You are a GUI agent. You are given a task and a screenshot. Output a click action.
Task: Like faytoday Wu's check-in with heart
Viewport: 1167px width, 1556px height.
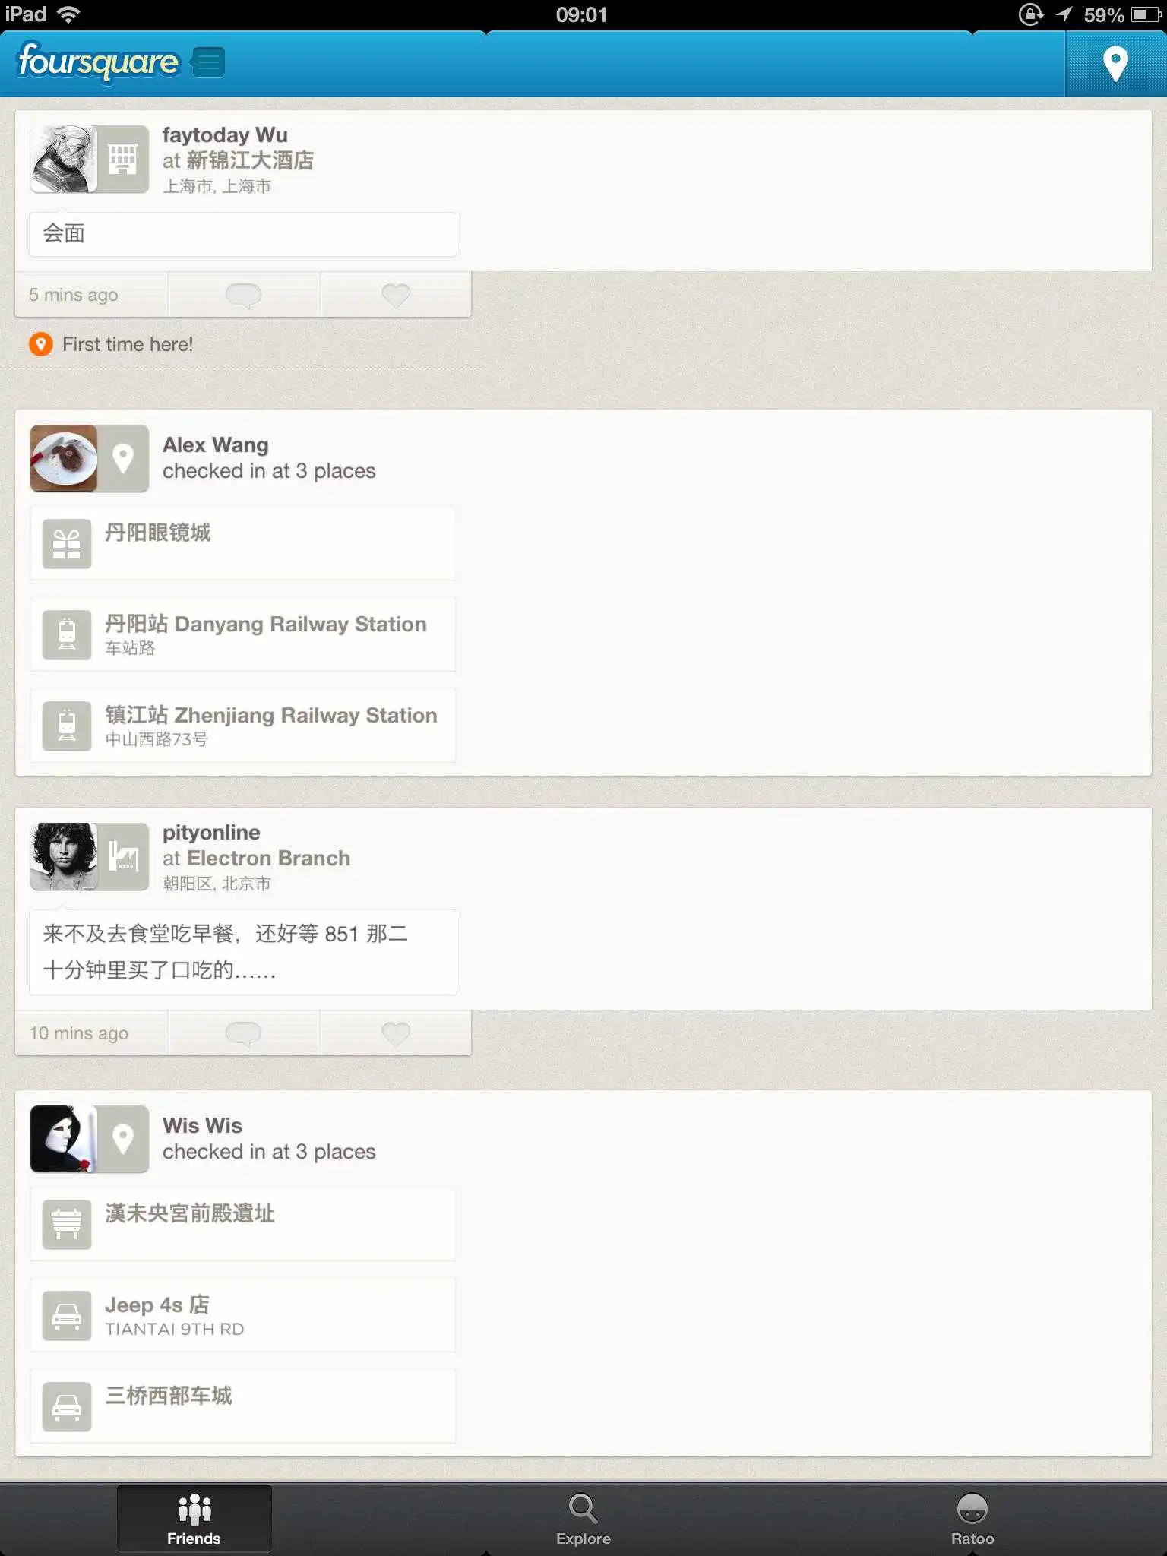point(395,295)
